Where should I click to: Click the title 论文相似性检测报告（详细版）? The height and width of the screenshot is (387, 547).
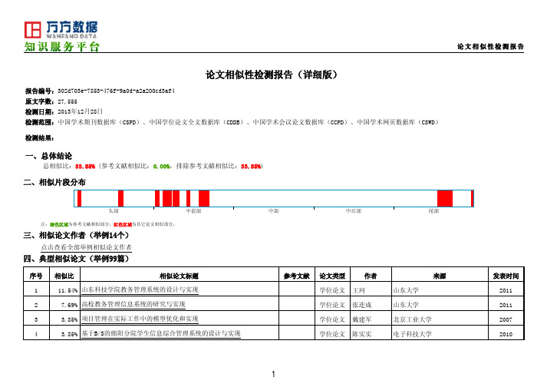click(272, 74)
